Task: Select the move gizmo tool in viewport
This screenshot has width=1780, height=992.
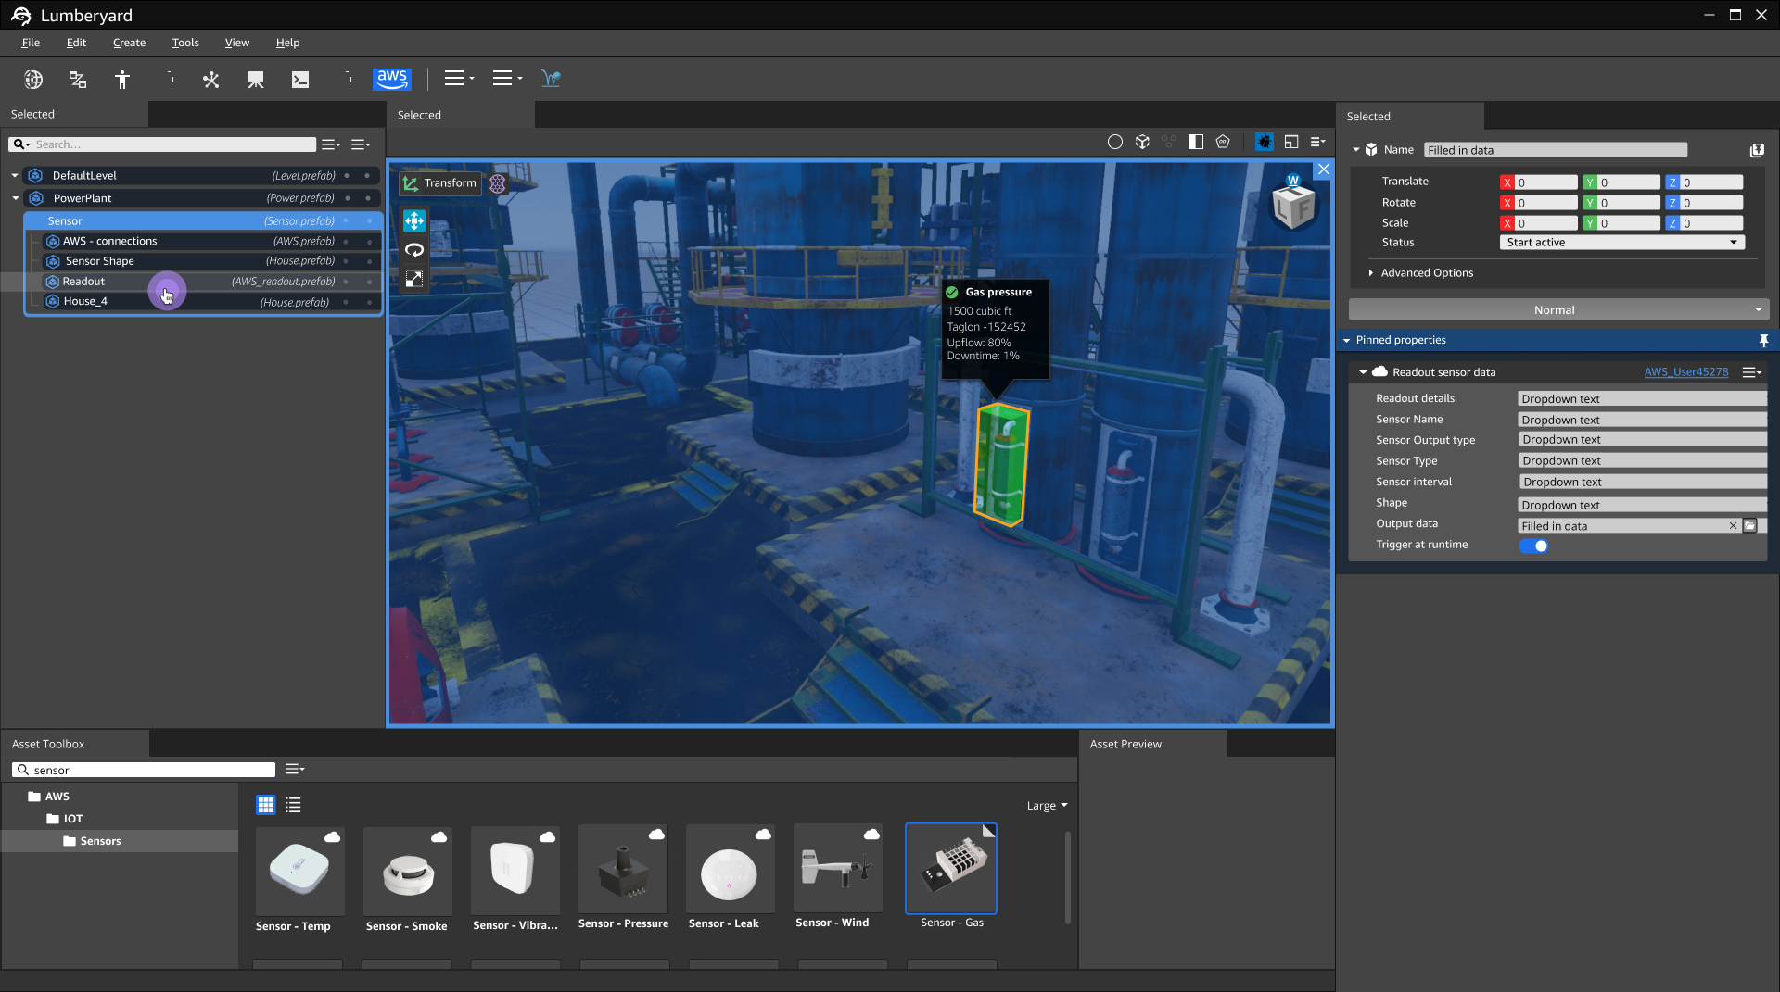Action: click(x=414, y=220)
